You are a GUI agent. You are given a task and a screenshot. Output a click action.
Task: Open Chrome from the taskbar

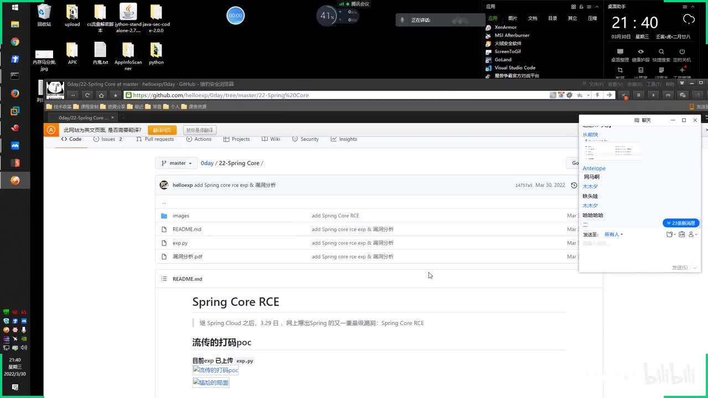(x=15, y=42)
